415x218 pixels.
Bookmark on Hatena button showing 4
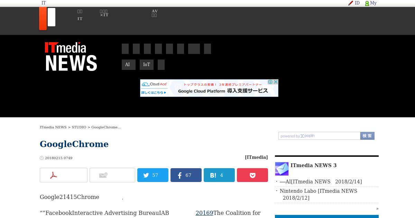click(x=219, y=175)
